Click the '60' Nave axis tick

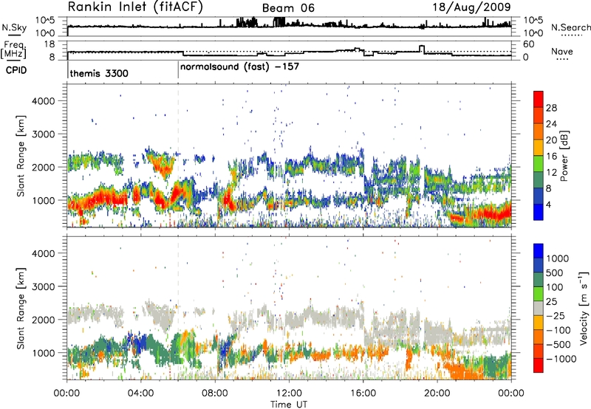pos(528,44)
